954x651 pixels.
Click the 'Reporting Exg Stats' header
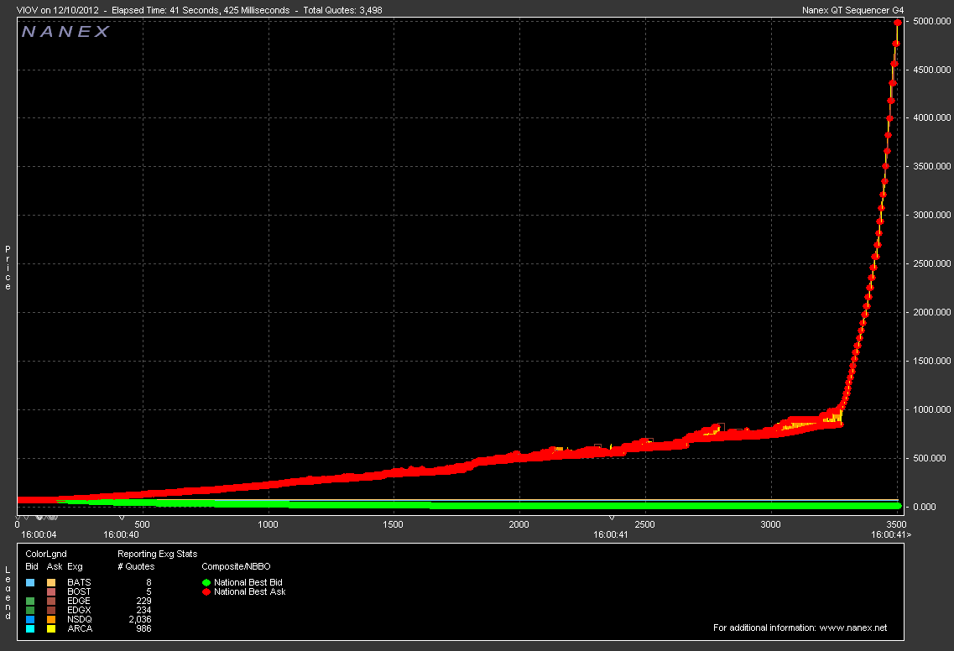click(x=158, y=554)
